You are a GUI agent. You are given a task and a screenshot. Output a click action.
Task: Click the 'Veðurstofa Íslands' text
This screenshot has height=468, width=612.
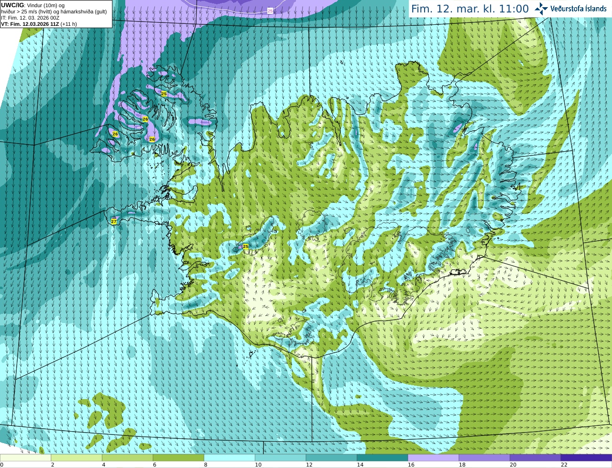coord(579,9)
